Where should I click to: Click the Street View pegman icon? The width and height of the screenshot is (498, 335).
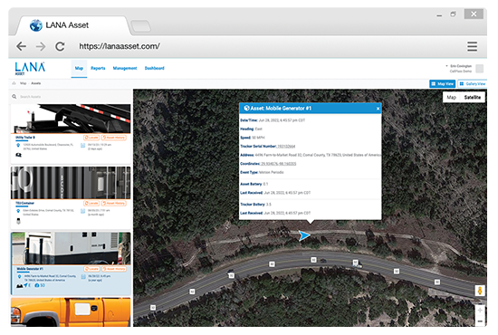480,291
